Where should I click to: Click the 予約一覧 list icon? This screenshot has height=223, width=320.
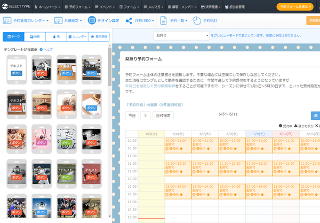(x=164, y=21)
